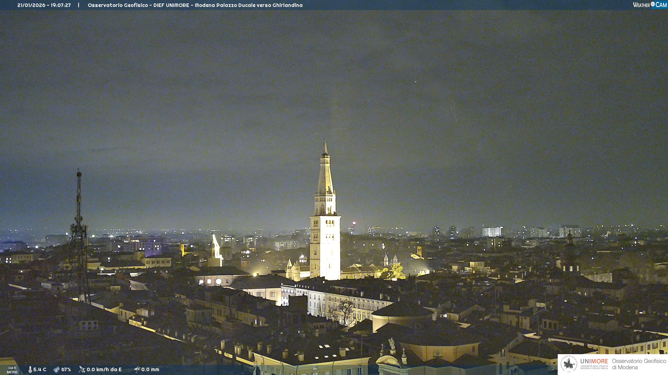Click the UNIMORE university seal emblem
The height and width of the screenshot is (375, 668).
(x=569, y=364)
